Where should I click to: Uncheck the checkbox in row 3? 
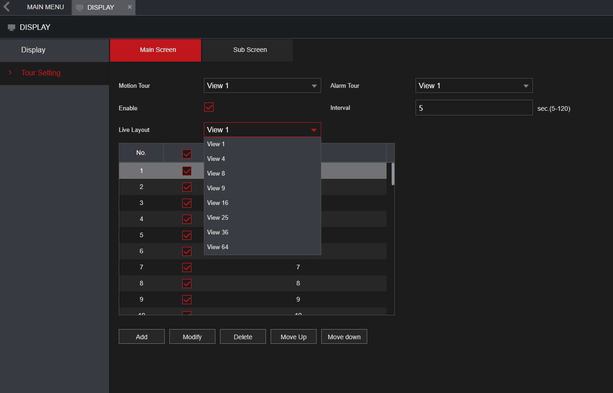[187, 203]
